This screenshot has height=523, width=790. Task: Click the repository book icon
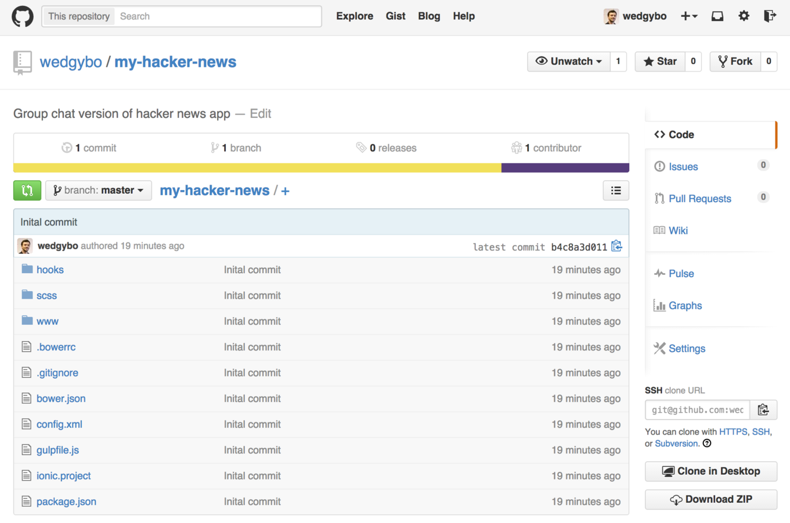(22, 63)
